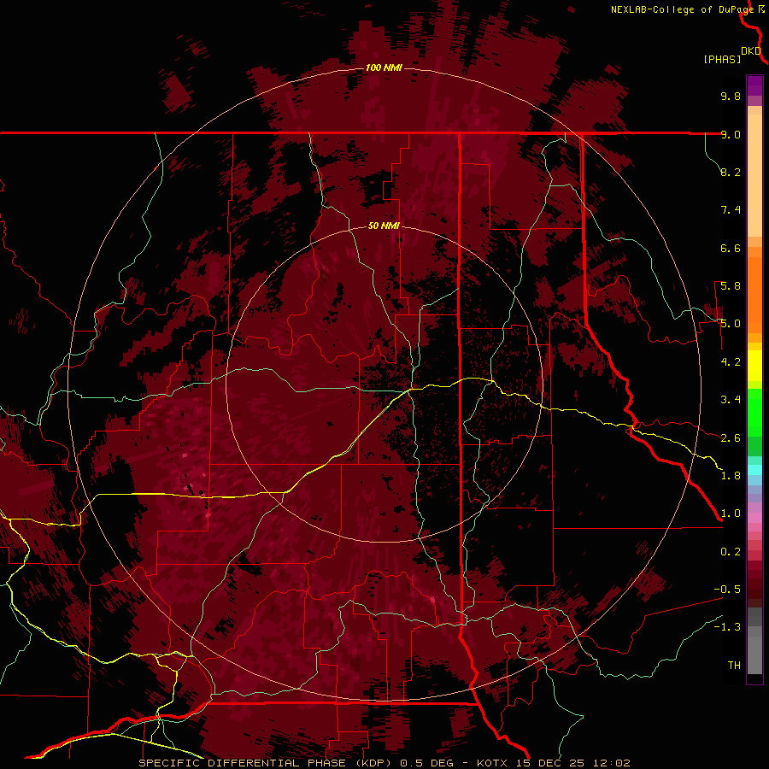The height and width of the screenshot is (769, 769).
Task: Click the DKD label above the color scale
Action: tap(751, 51)
